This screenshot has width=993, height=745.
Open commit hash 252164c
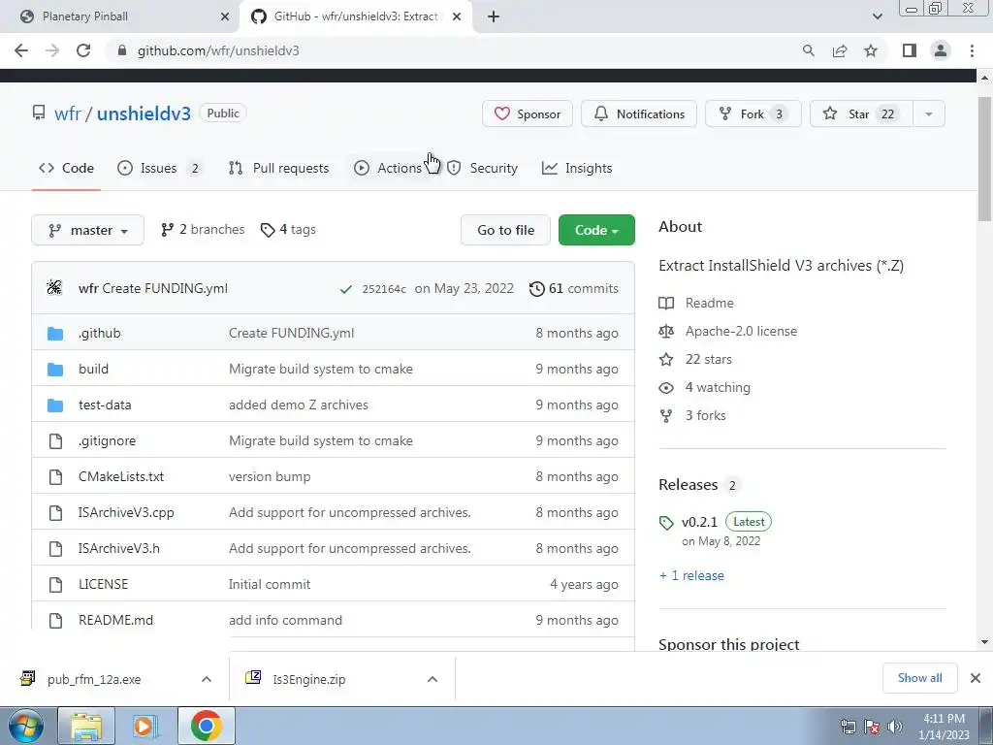tap(384, 289)
